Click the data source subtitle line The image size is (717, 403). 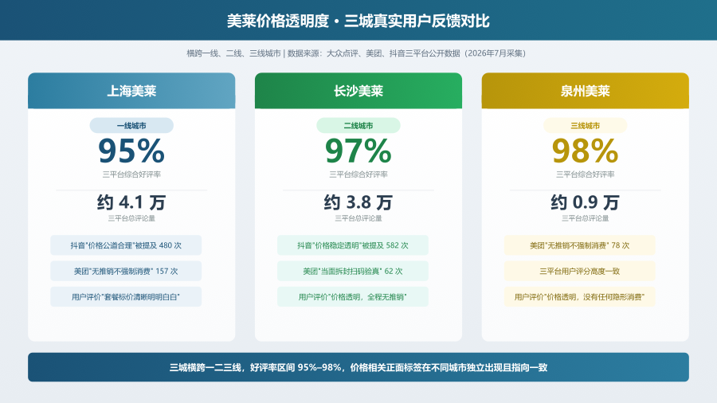[356, 53]
